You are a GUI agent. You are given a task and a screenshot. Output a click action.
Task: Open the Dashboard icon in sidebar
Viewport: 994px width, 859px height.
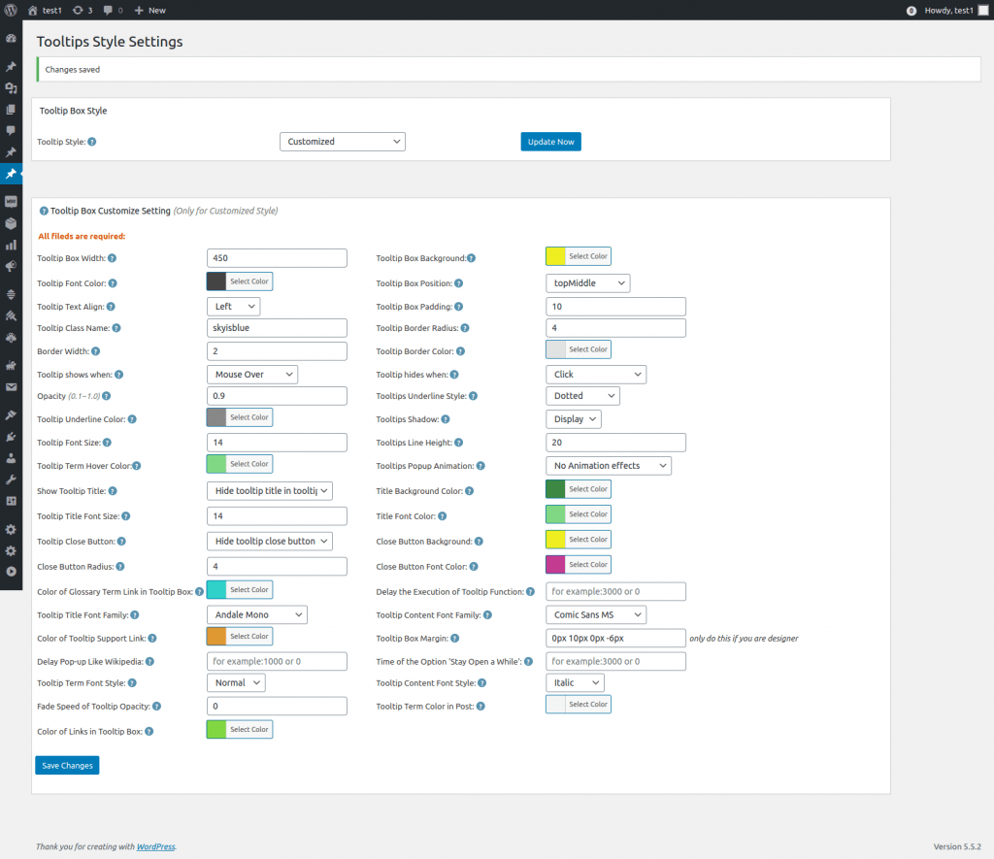tap(11, 39)
